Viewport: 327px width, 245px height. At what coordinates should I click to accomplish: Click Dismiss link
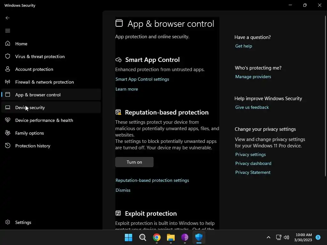[123, 190]
